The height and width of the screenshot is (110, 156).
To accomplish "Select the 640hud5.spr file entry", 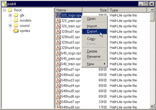I will [x=70, y=91].
